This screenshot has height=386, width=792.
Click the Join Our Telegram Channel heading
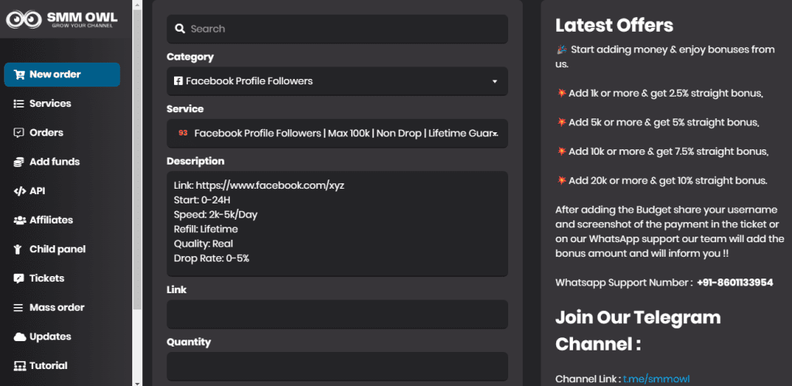click(x=638, y=330)
